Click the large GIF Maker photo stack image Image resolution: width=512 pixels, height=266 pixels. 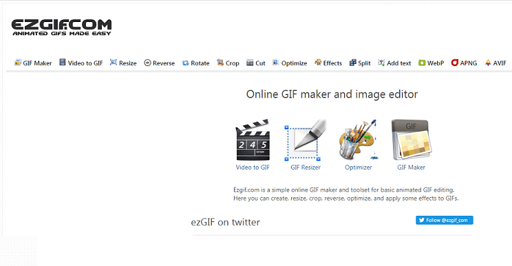point(412,140)
